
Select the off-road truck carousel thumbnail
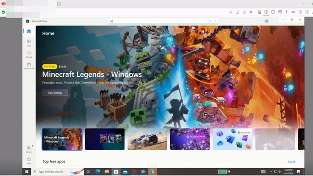click(x=147, y=139)
